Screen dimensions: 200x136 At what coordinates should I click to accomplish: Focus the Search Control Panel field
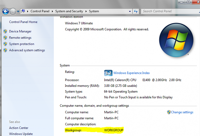coord(170,11)
